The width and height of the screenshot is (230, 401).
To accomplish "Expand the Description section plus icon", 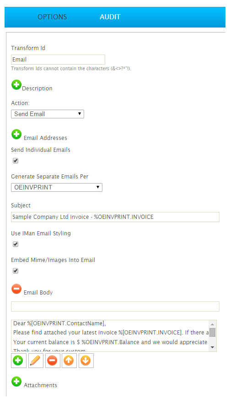I will [16, 85].
